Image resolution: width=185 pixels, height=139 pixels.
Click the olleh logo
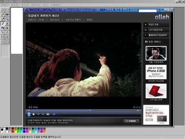(162, 17)
